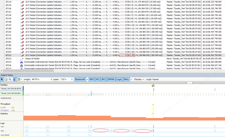Select the arrow pointer tool

pyautogui.click(x=2, y=79)
